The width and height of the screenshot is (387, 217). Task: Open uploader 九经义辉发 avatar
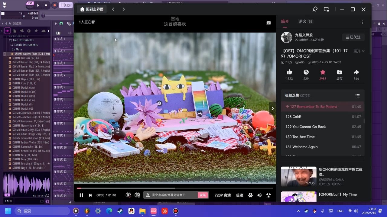286,37
